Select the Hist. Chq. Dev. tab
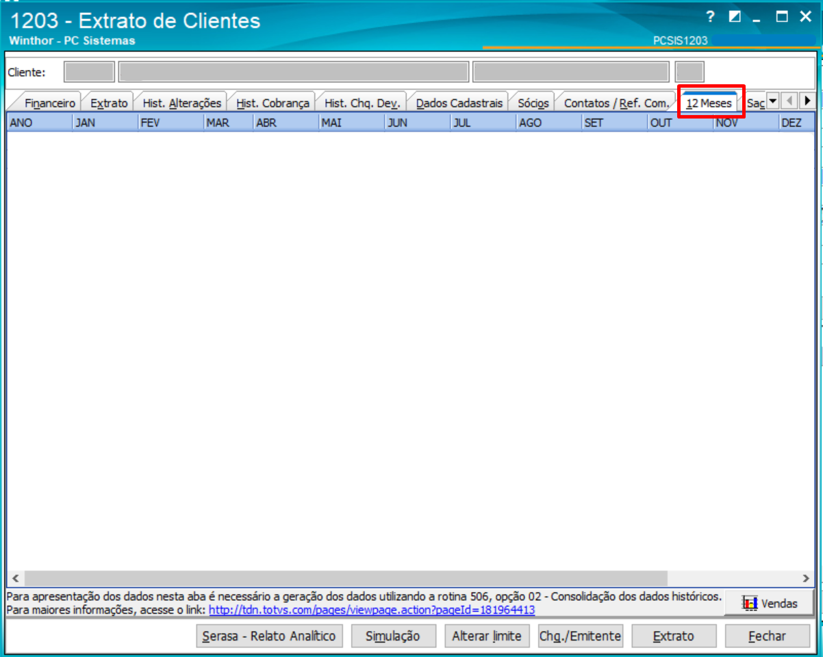 [x=362, y=103]
